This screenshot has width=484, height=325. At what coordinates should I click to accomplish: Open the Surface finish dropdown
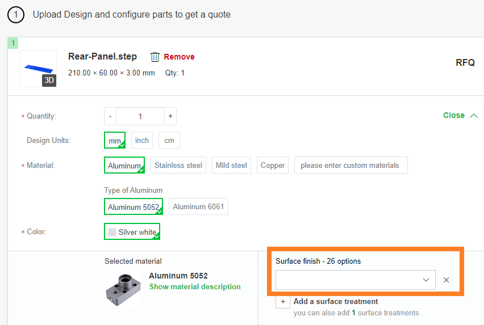point(356,280)
